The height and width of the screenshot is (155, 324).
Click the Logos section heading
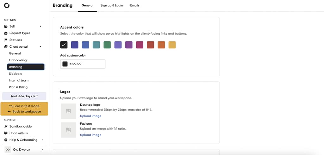[x=65, y=92]
